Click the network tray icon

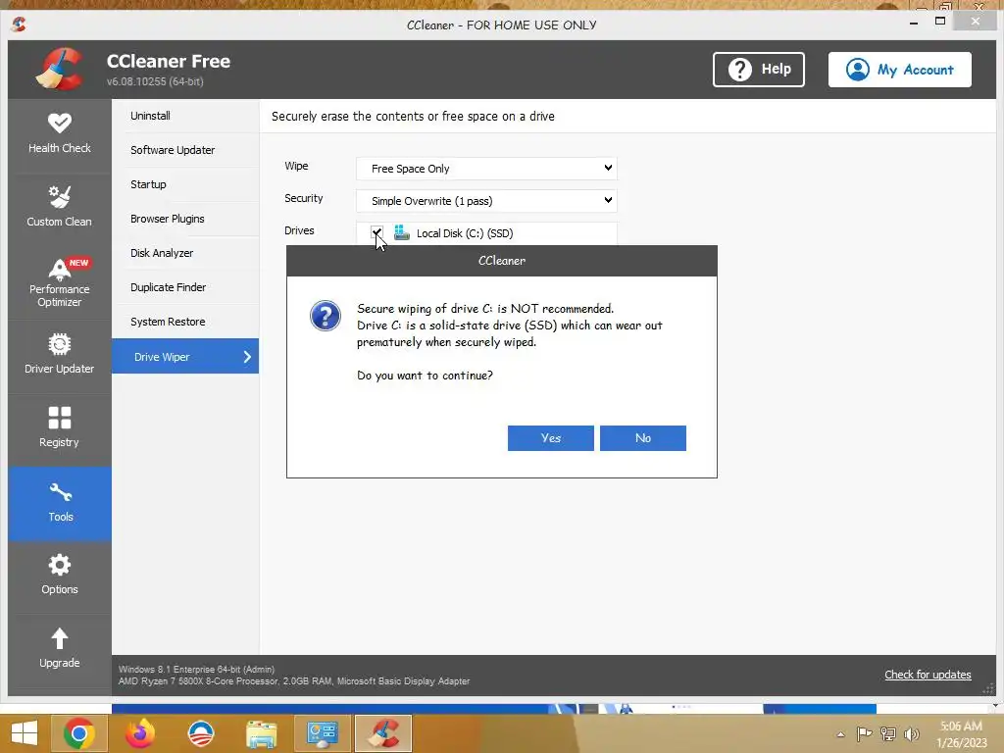888,733
